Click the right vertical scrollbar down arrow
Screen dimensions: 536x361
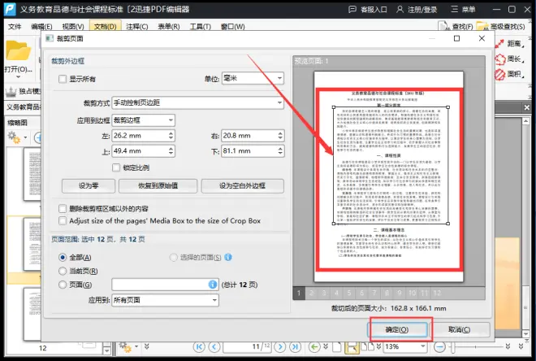pyautogui.click(x=525, y=333)
